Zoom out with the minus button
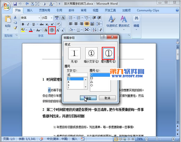The width and height of the screenshot is (181, 142). [146, 139]
